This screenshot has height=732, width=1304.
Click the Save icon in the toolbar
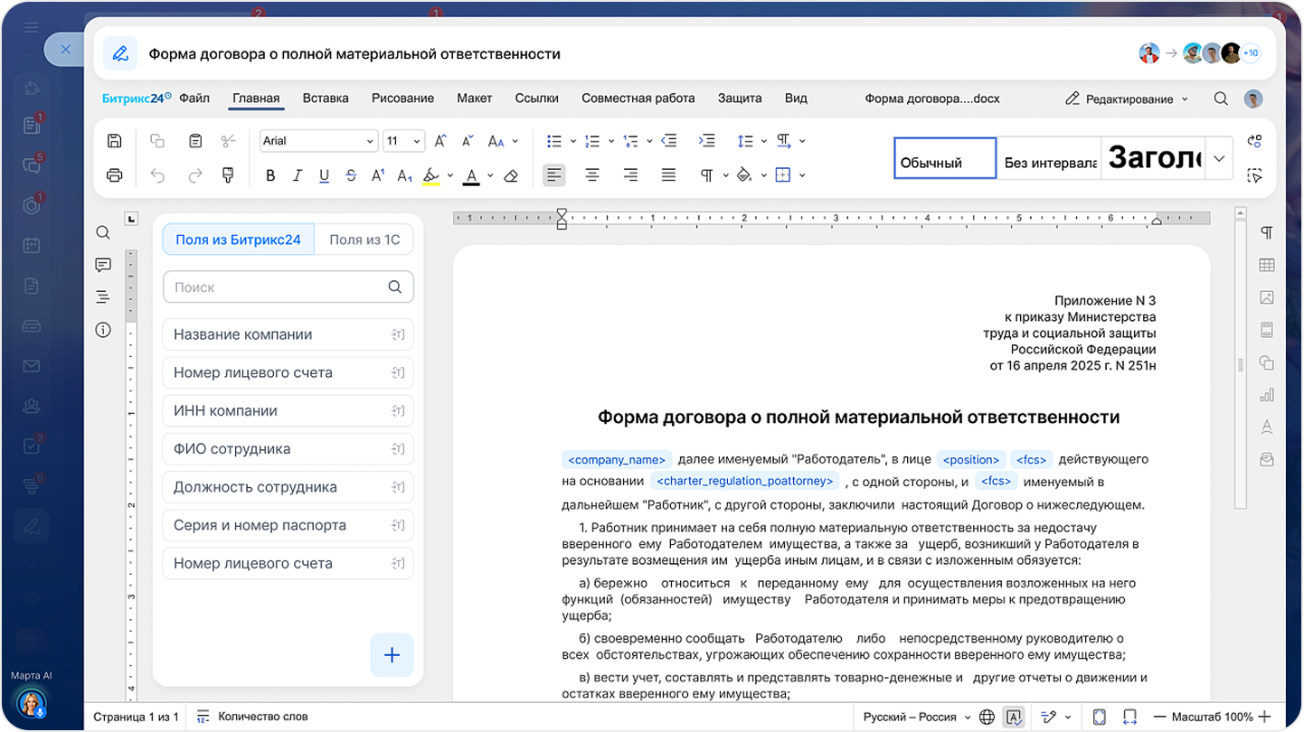click(115, 141)
